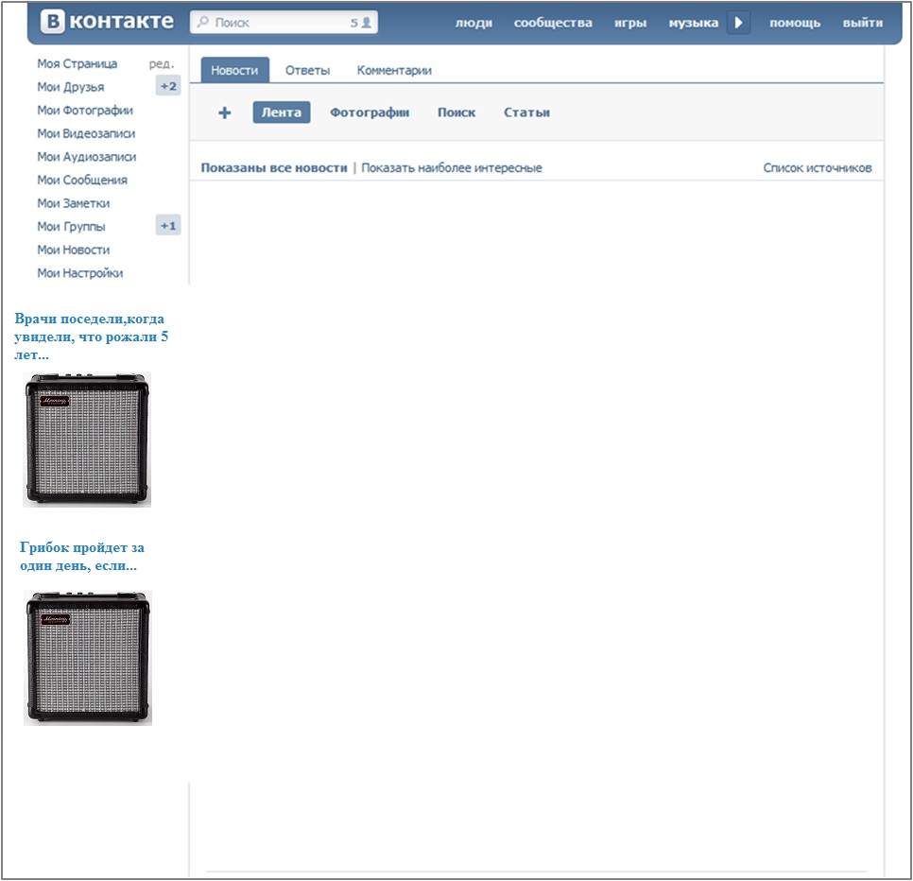This screenshot has width=913, height=881.
Task: Select the Статьи feed filter
Action: [527, 112]
